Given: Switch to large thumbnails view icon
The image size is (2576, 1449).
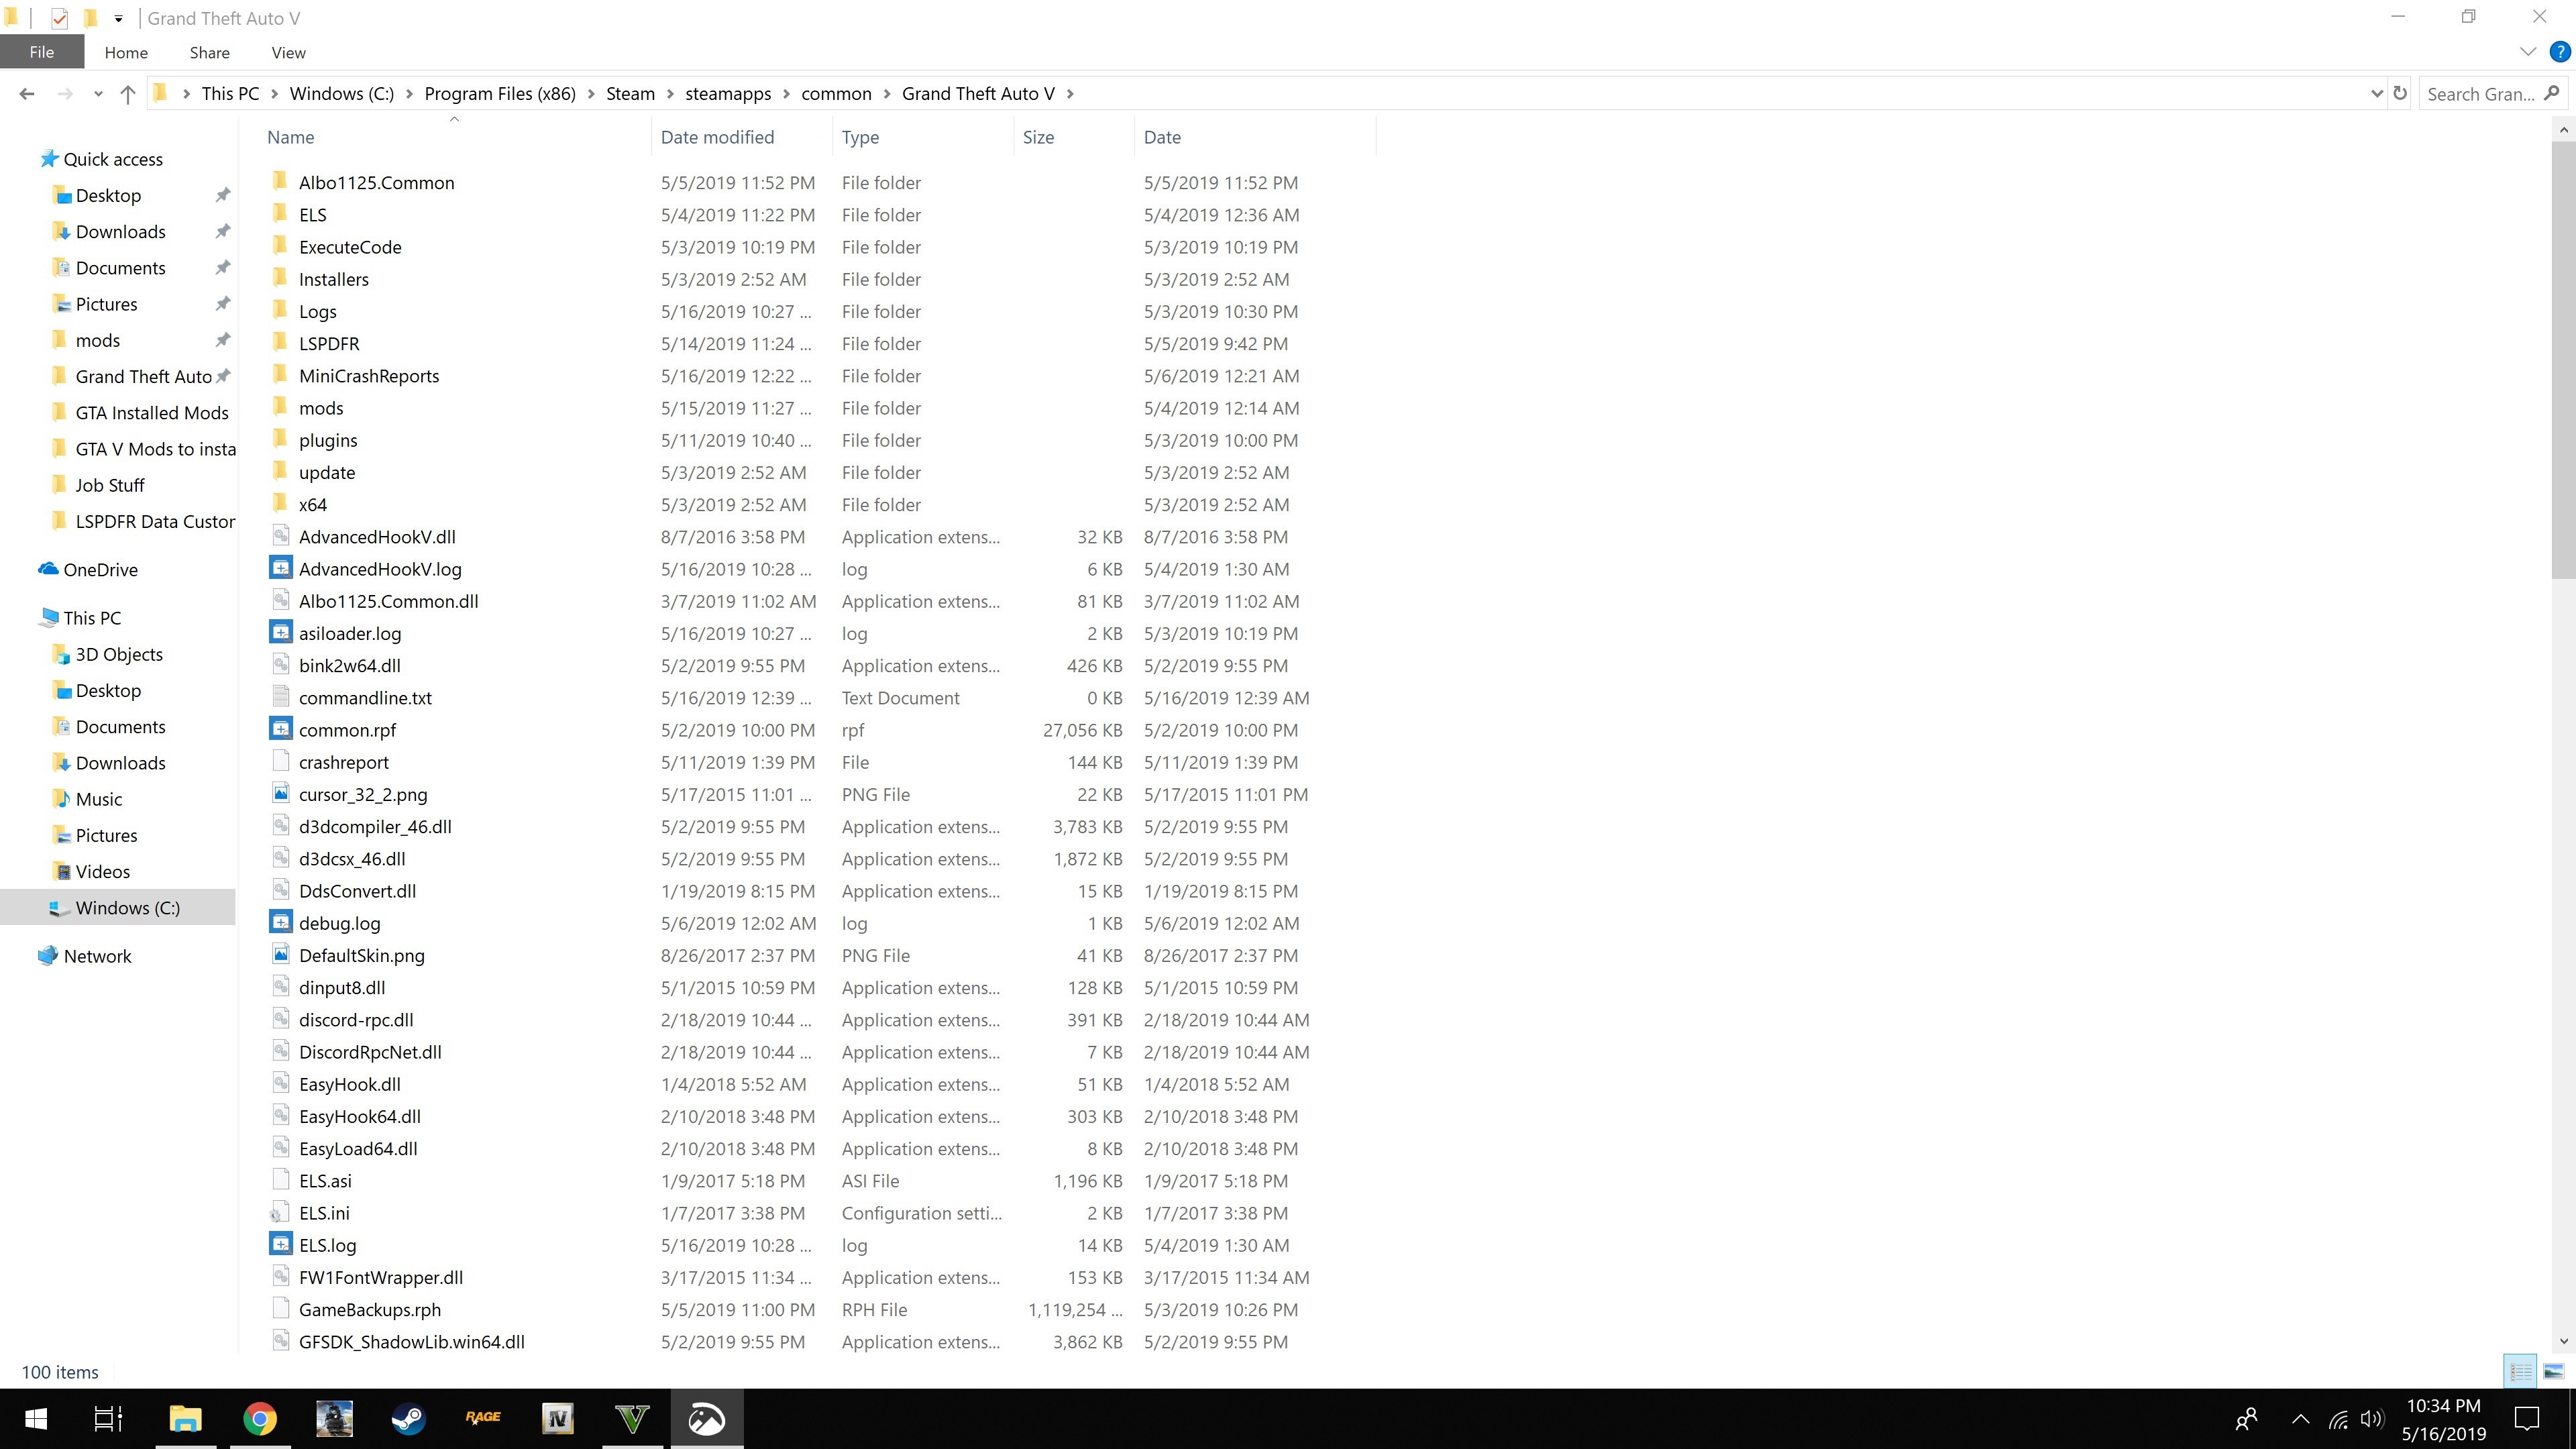Looking at the screenshot, I should click(2553, 1371).
